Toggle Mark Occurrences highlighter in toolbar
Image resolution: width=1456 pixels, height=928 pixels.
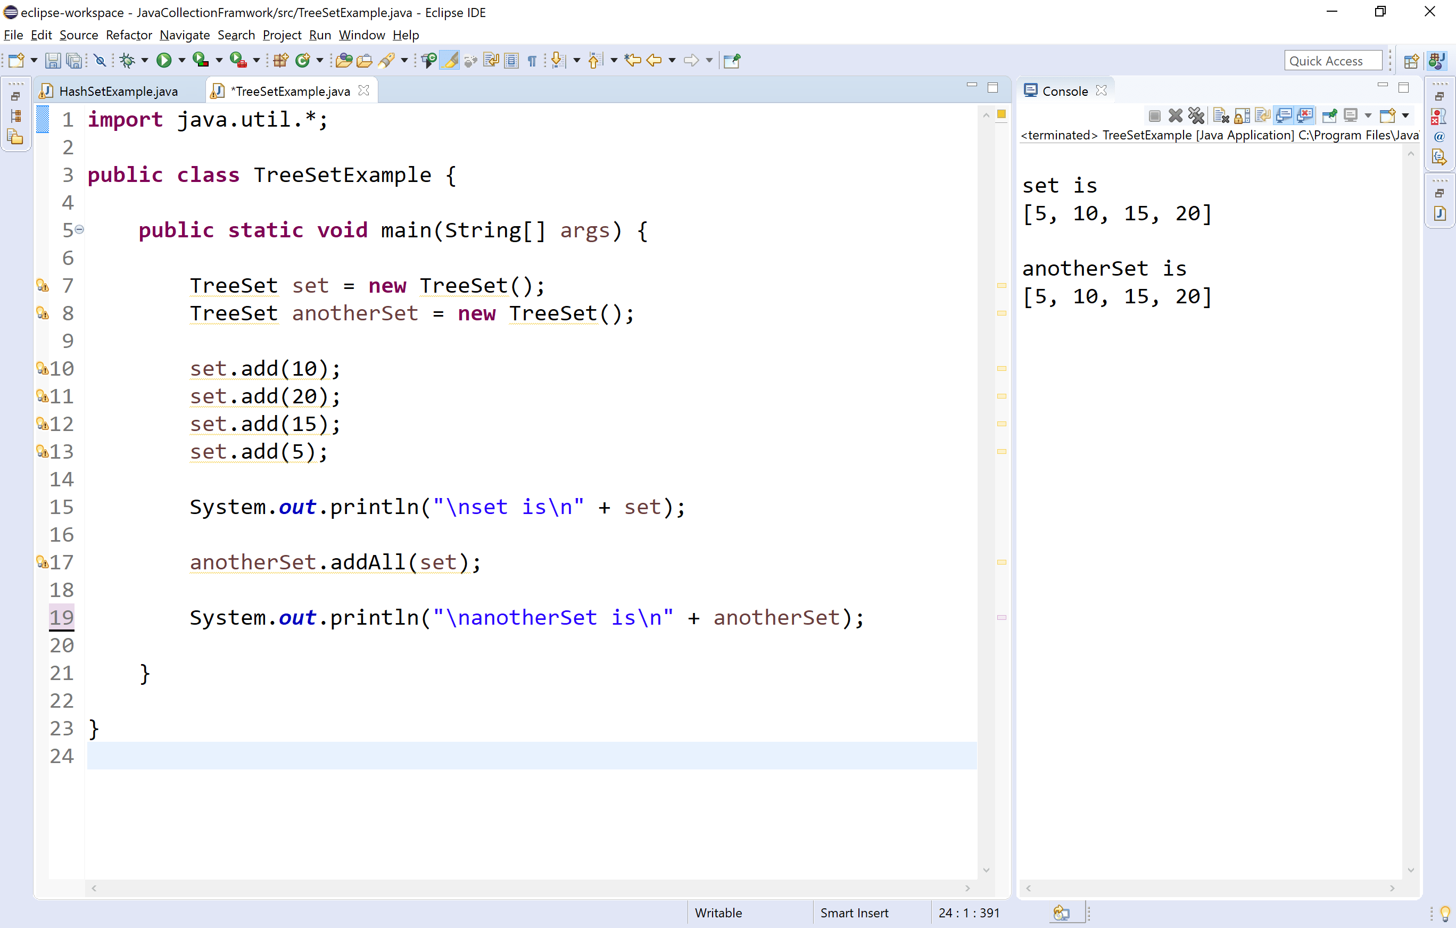(x=450, y=61)
